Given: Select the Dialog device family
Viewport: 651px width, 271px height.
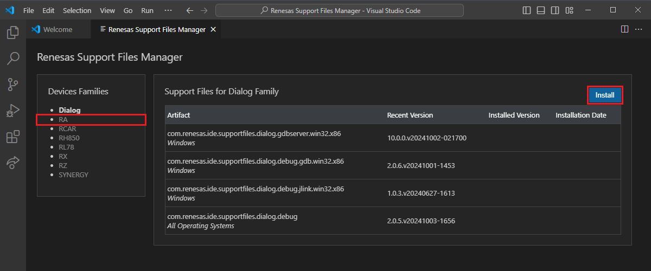Looking at the screenshot, I should [69, 110].
